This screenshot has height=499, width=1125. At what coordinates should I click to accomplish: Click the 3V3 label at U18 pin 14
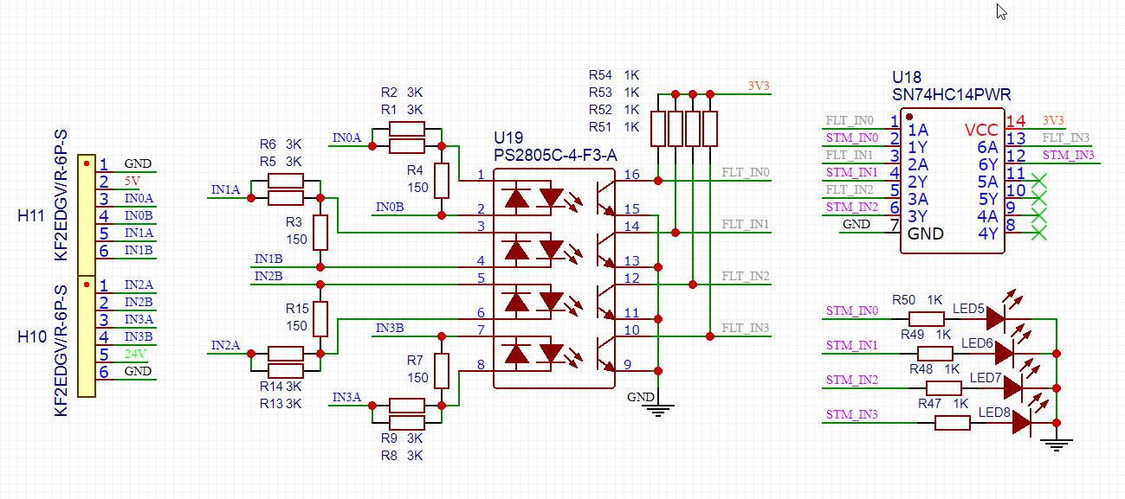tap(1054, 120)
